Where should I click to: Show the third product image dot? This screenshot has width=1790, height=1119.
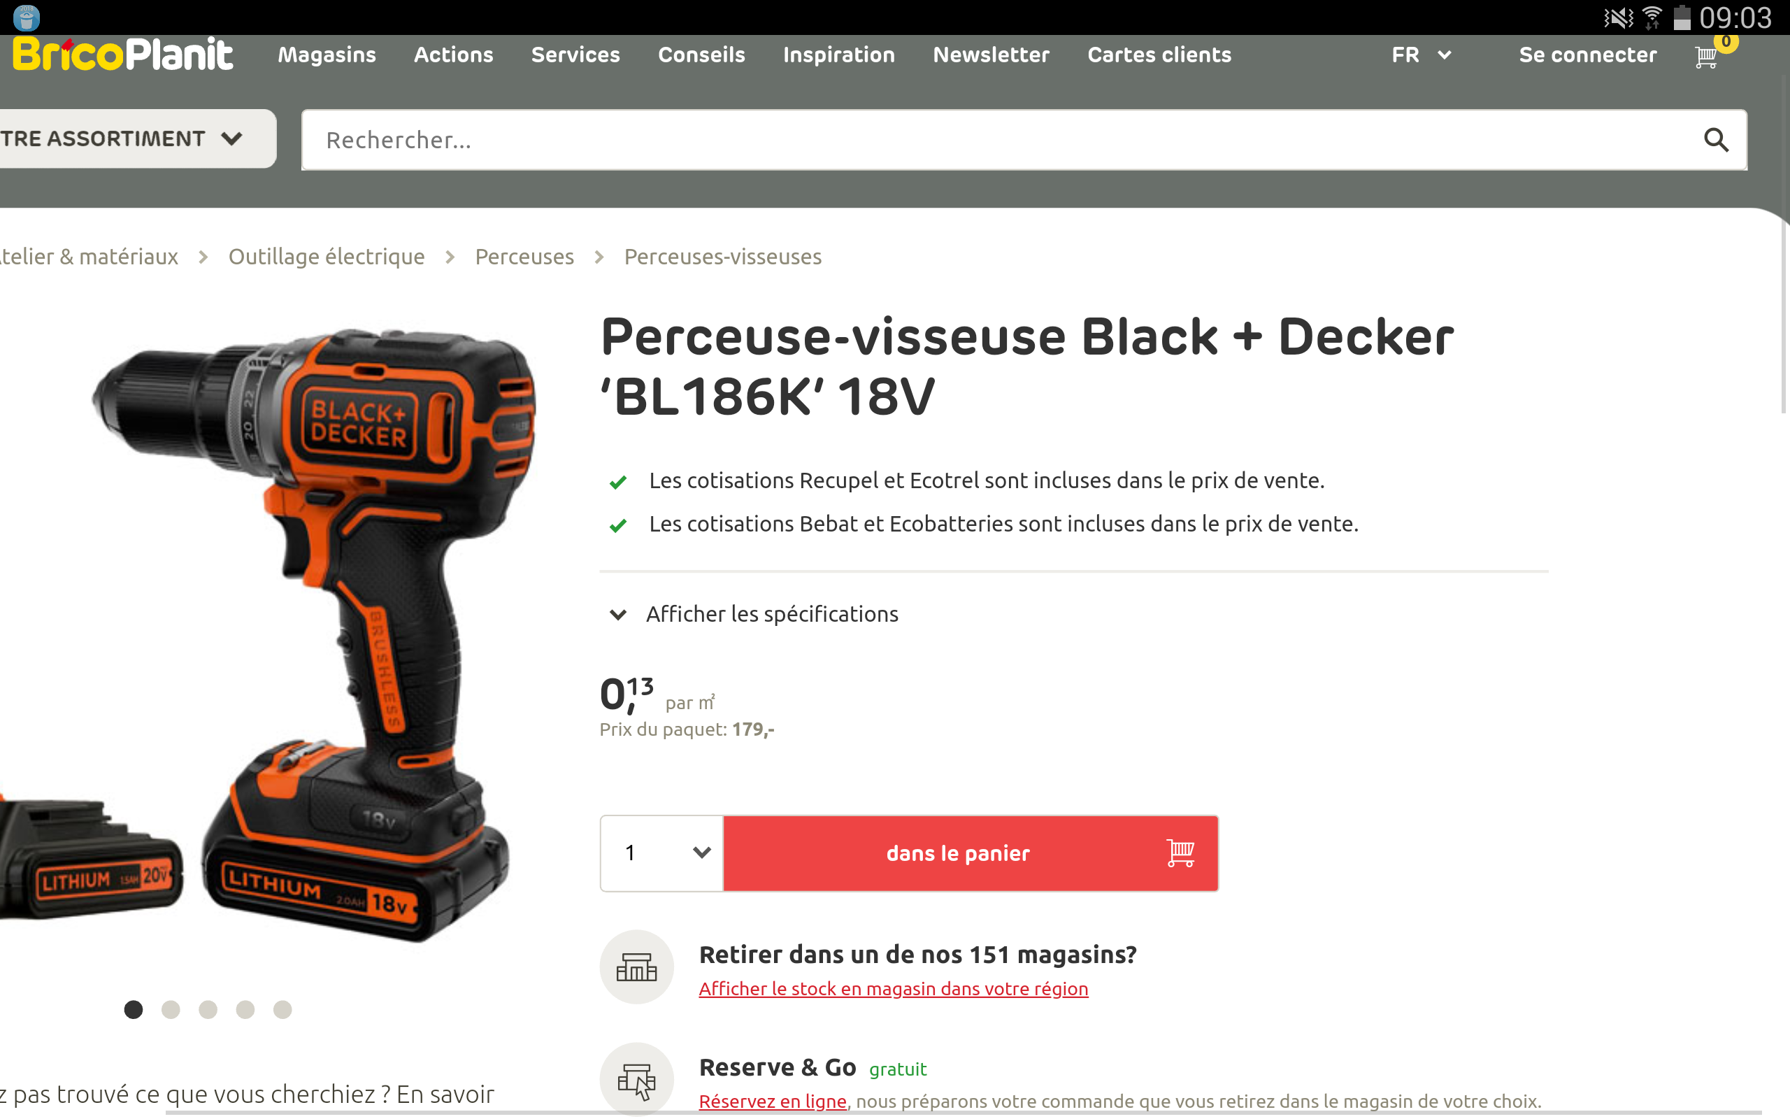(x=208, y=1009)
